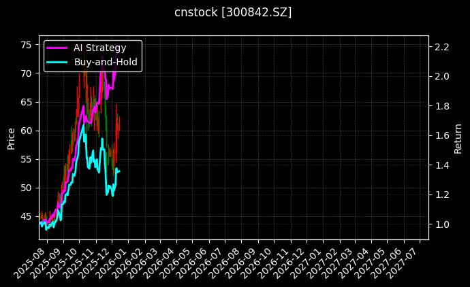Select the Buy-and-Hold legend label
Screen dimensions: 470x287
coord(106,62)
